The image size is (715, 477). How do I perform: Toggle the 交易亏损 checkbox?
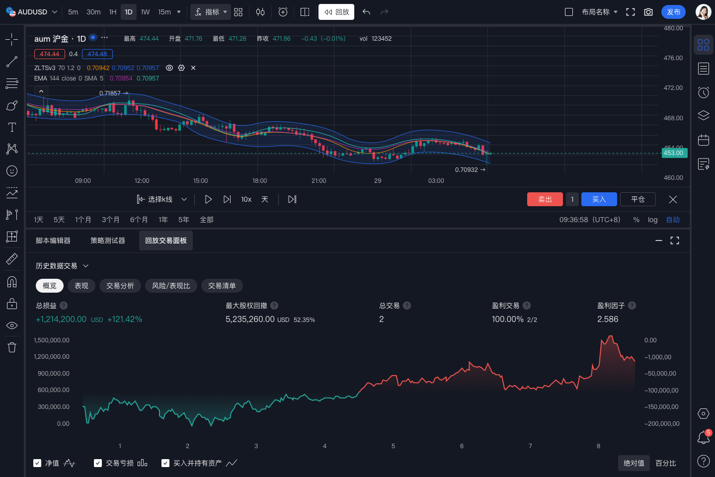pos(98,463)
